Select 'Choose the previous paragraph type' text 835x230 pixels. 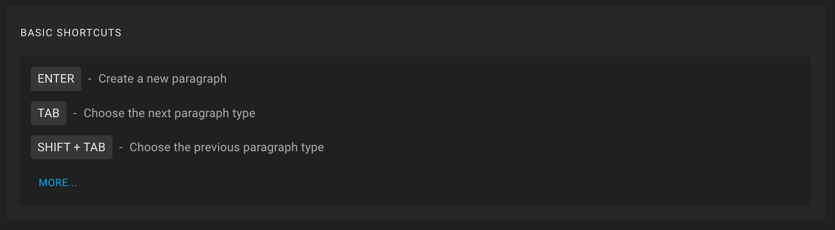(x=227, y=147)
